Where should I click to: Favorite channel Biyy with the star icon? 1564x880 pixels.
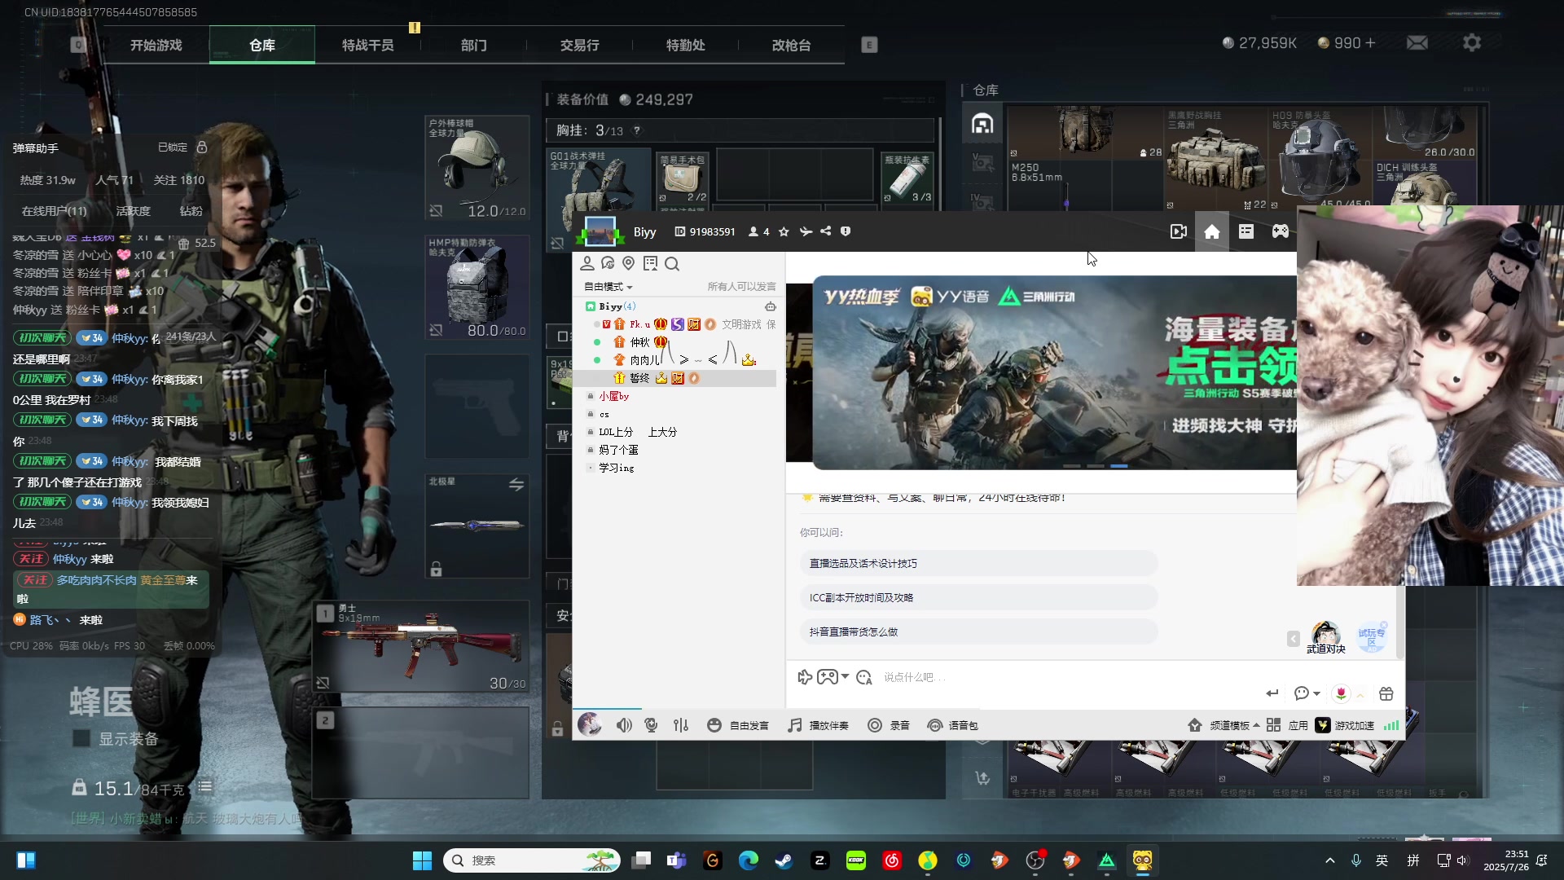click(784, 232)
